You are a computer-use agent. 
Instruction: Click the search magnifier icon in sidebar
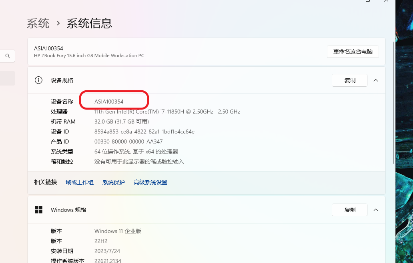tap(8, 56)
